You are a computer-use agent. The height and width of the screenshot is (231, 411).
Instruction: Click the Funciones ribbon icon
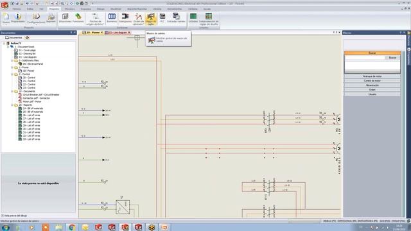(78, 18)
